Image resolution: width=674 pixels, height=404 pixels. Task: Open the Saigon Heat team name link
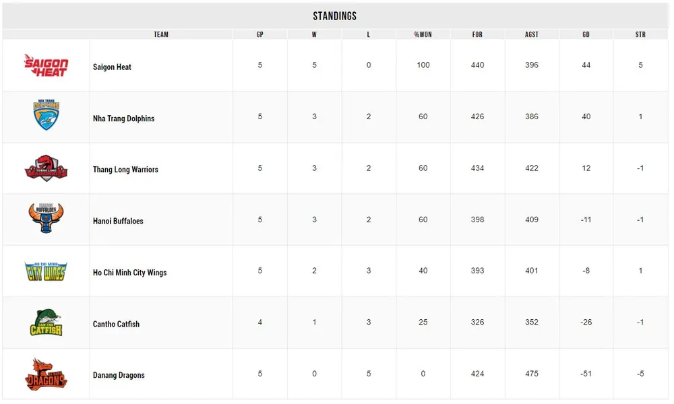(112, 67)
